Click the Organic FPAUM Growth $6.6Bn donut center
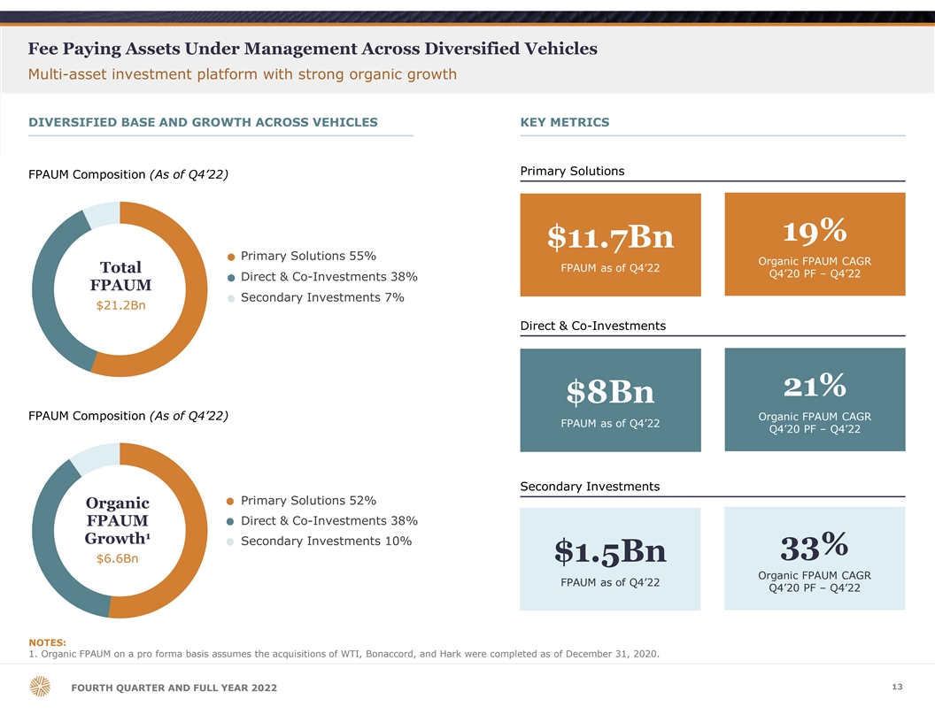This screenshot has height=722, width=935. pyautogui.click(x=120, y=529)
